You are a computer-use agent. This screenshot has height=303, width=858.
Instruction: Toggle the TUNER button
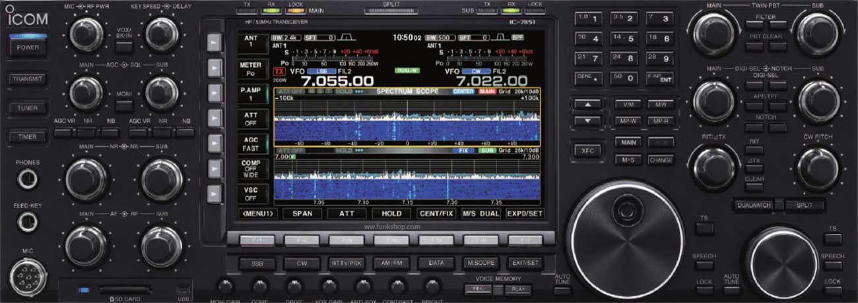(26, 108)
